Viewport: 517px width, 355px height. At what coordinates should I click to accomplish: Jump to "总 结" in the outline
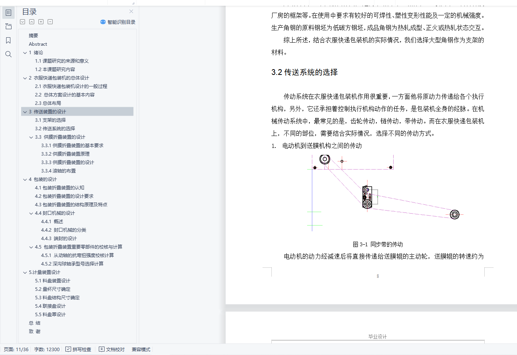(x=35, y=323)
